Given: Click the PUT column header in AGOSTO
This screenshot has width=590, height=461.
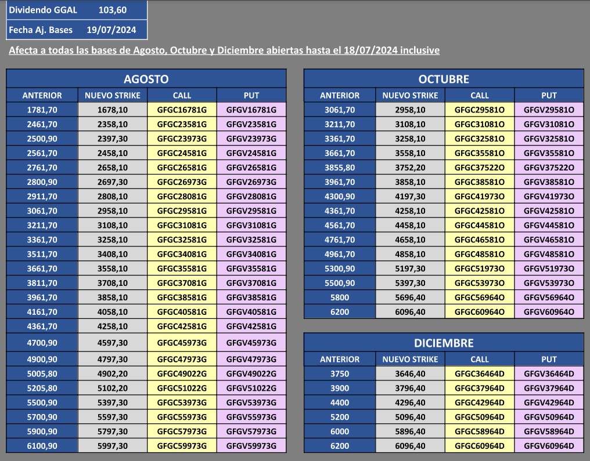Looking at the screenshot, I should click(x=251, y=95).
